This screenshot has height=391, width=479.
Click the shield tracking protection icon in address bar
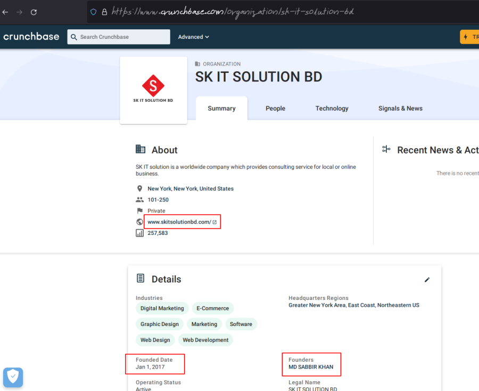[x=94, y=12]
